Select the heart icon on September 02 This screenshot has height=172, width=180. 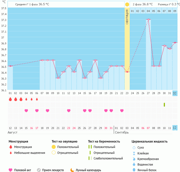click(122, 111)
